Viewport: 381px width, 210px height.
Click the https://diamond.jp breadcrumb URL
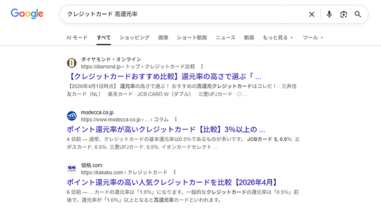click(x=138, y=66)
